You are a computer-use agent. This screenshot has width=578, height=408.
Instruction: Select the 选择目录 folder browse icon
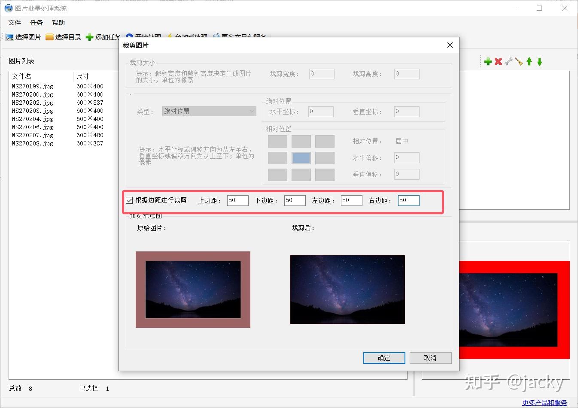point(49,37)
